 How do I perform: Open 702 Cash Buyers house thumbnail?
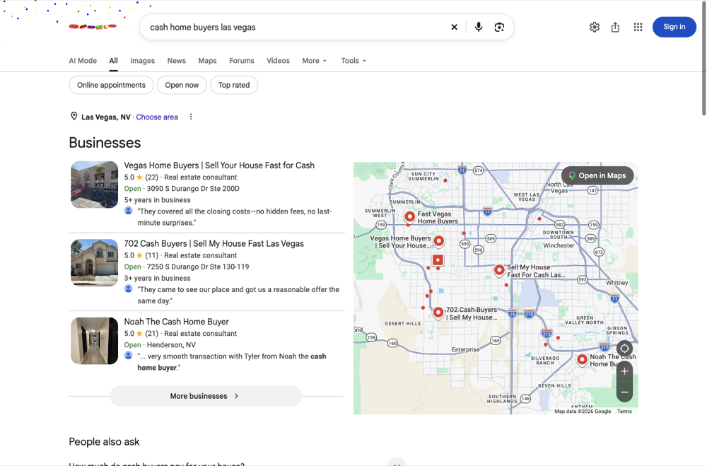click(94, 262)
